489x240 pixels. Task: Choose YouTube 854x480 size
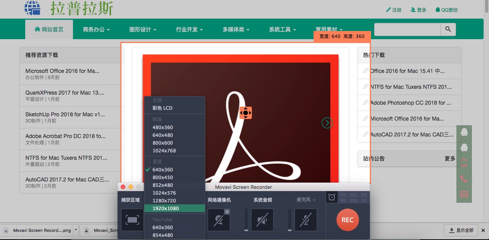pyautogui.click(x=175, y=235)
